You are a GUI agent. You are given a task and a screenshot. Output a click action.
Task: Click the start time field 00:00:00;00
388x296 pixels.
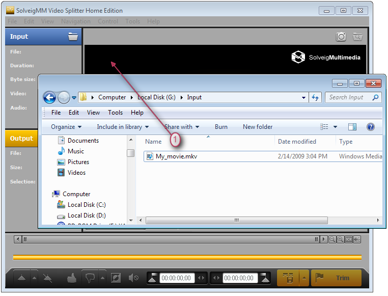(x=176, y=278)
